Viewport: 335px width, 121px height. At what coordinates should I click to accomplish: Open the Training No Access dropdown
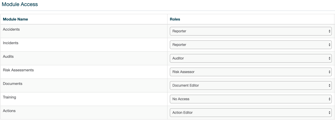(x=251, y=99)
